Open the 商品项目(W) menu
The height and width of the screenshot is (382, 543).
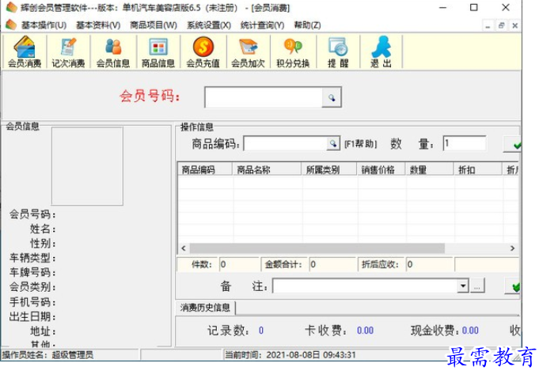tap(154, 25)
